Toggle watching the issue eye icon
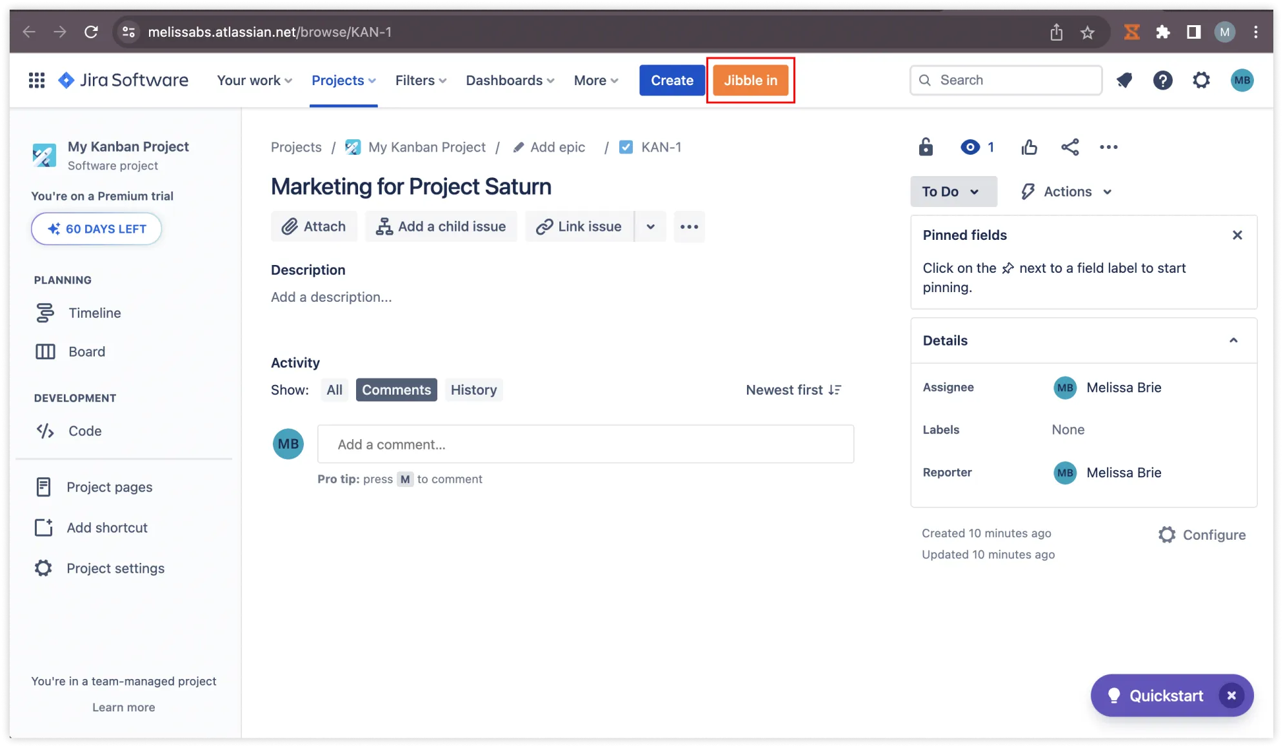The width and height of the screenshot is (1283, 748). coord(970,147)
